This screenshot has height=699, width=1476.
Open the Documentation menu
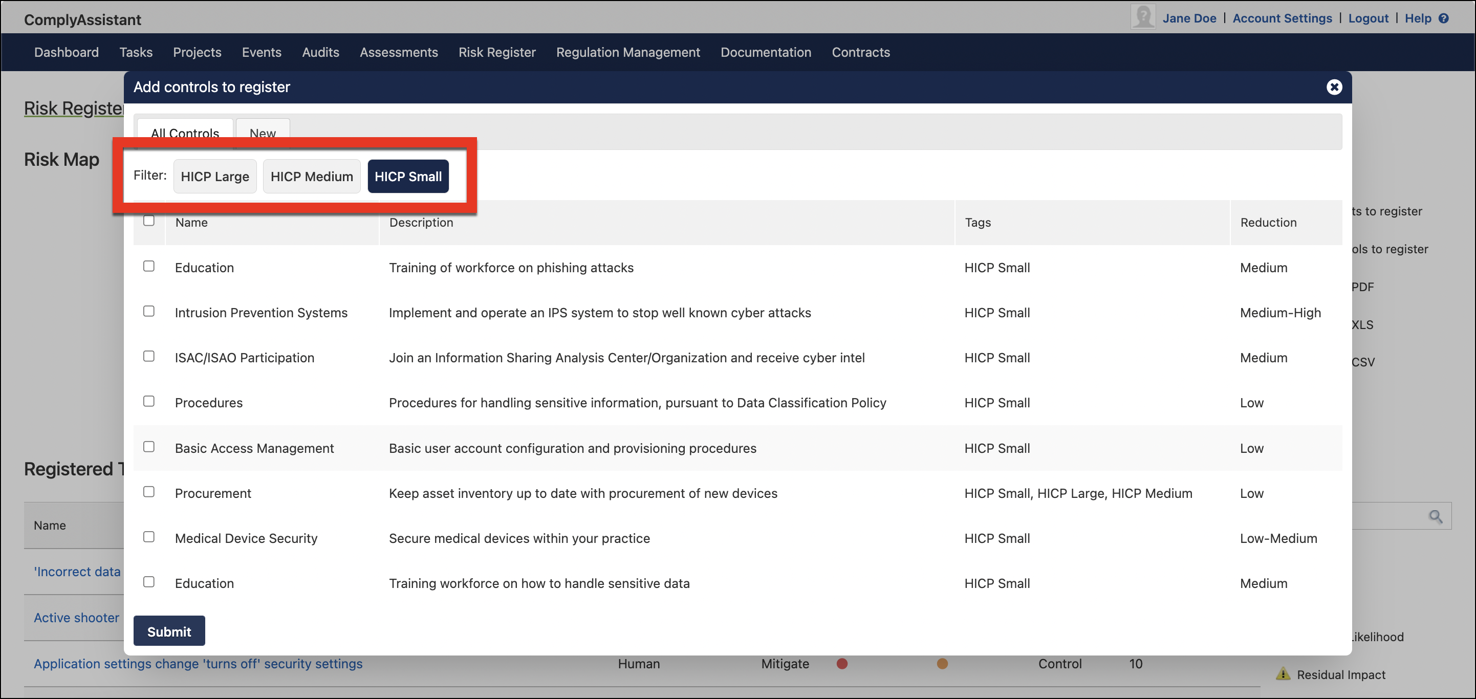click(x=766, y=52)
